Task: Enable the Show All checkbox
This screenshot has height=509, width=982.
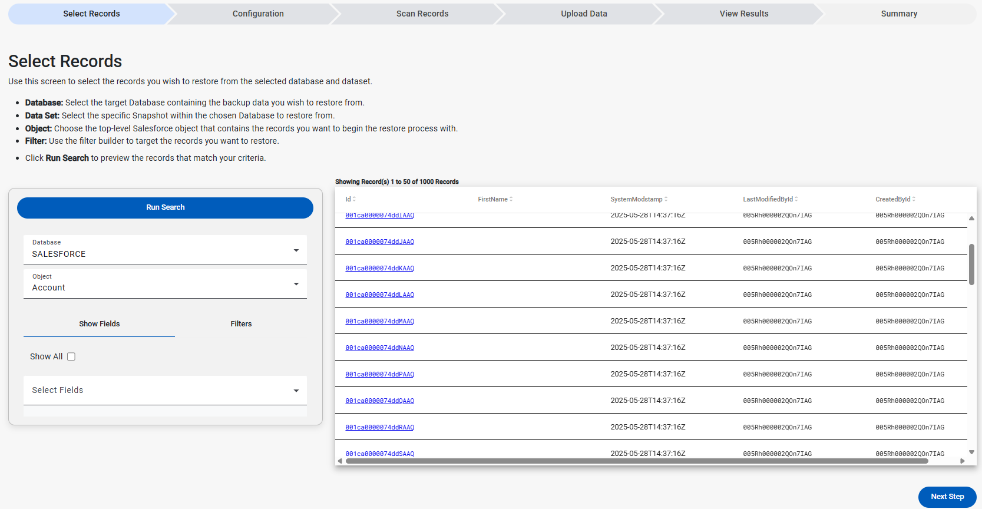Action: tap(71, 356)
